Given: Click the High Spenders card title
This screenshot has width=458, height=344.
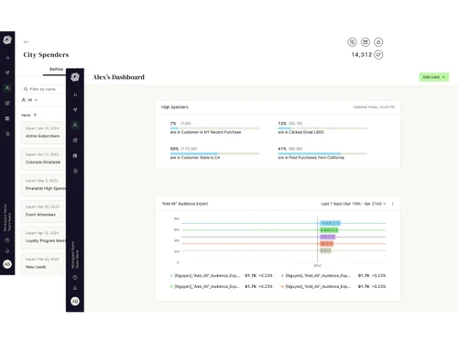Looking at the screenshot, I should tap(175, 107).
